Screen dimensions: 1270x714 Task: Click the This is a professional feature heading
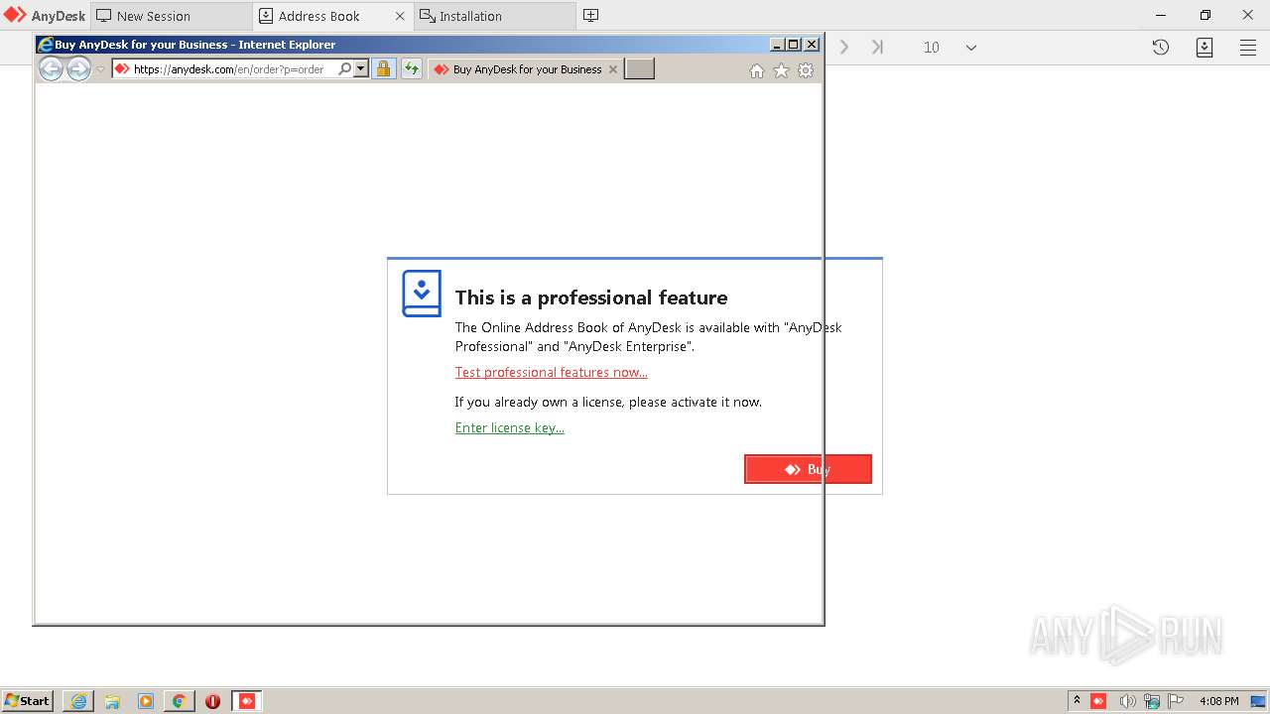591,297
